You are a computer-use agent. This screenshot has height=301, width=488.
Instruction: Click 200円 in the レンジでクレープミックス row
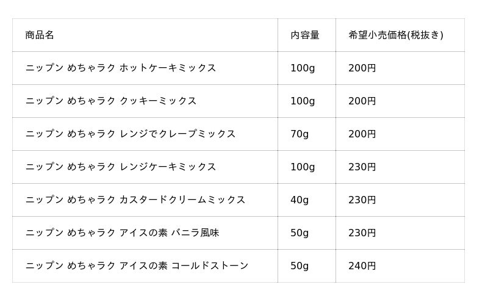[x=362, y=134]
